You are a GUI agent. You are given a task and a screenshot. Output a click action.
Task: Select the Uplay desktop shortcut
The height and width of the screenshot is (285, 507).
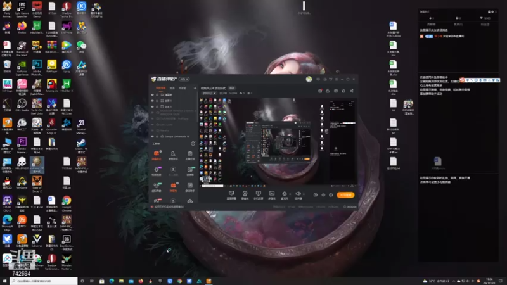(67, 66)
